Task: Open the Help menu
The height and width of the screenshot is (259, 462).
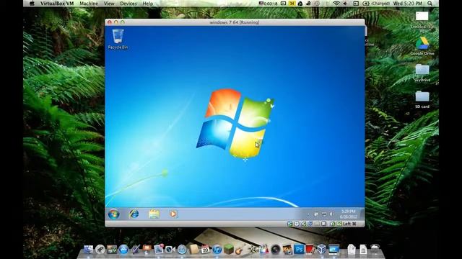Action: point(147,4)
